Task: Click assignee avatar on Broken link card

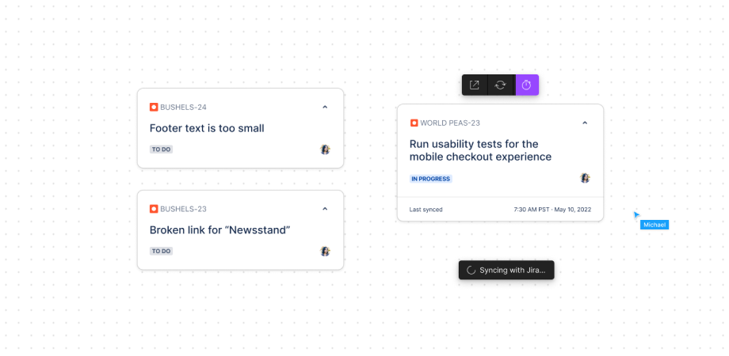Action: pos(325,251)
